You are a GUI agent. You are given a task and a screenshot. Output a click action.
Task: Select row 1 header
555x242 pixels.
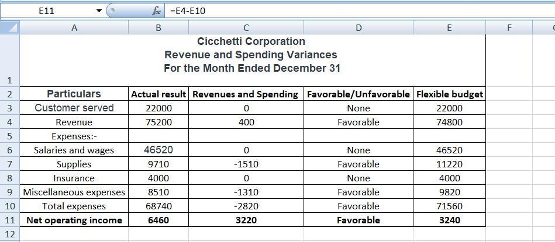coord(9,60)
